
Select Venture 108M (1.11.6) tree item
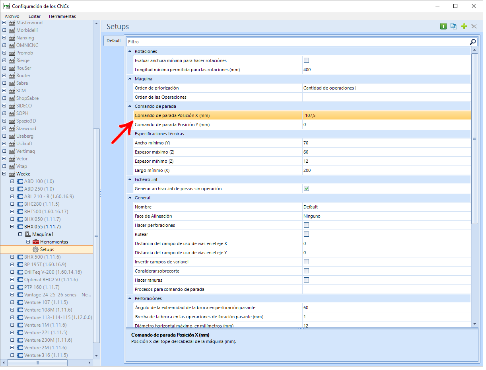coord(48,310)
